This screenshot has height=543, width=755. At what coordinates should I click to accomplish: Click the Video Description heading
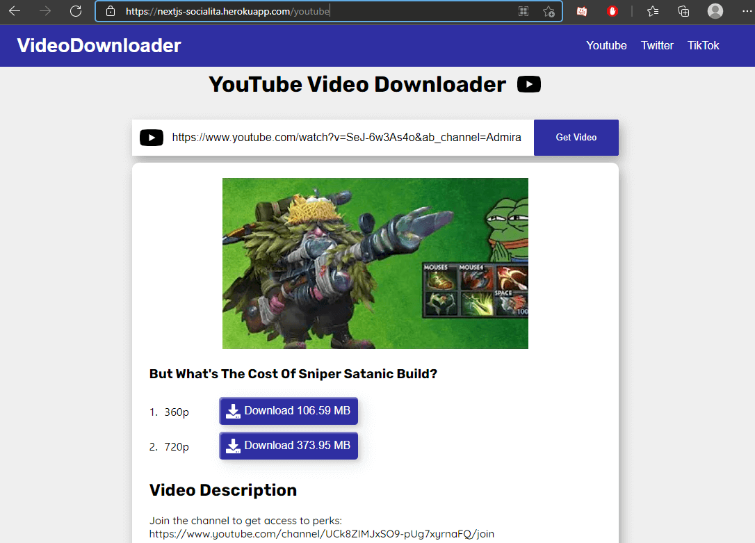(223, 490)
